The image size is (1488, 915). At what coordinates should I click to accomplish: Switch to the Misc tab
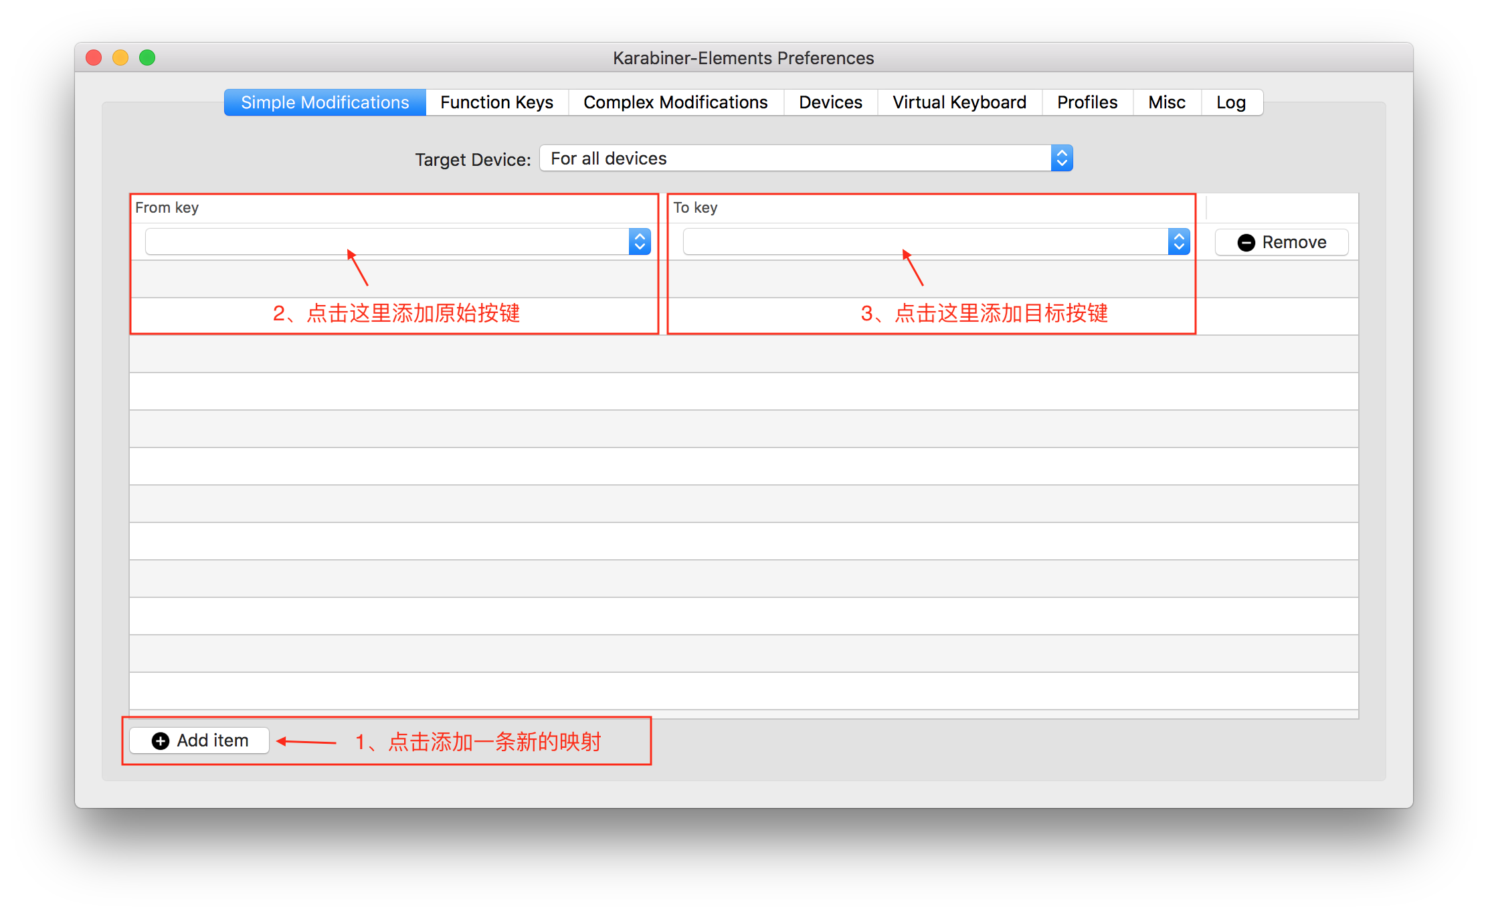pos(1166,102)
